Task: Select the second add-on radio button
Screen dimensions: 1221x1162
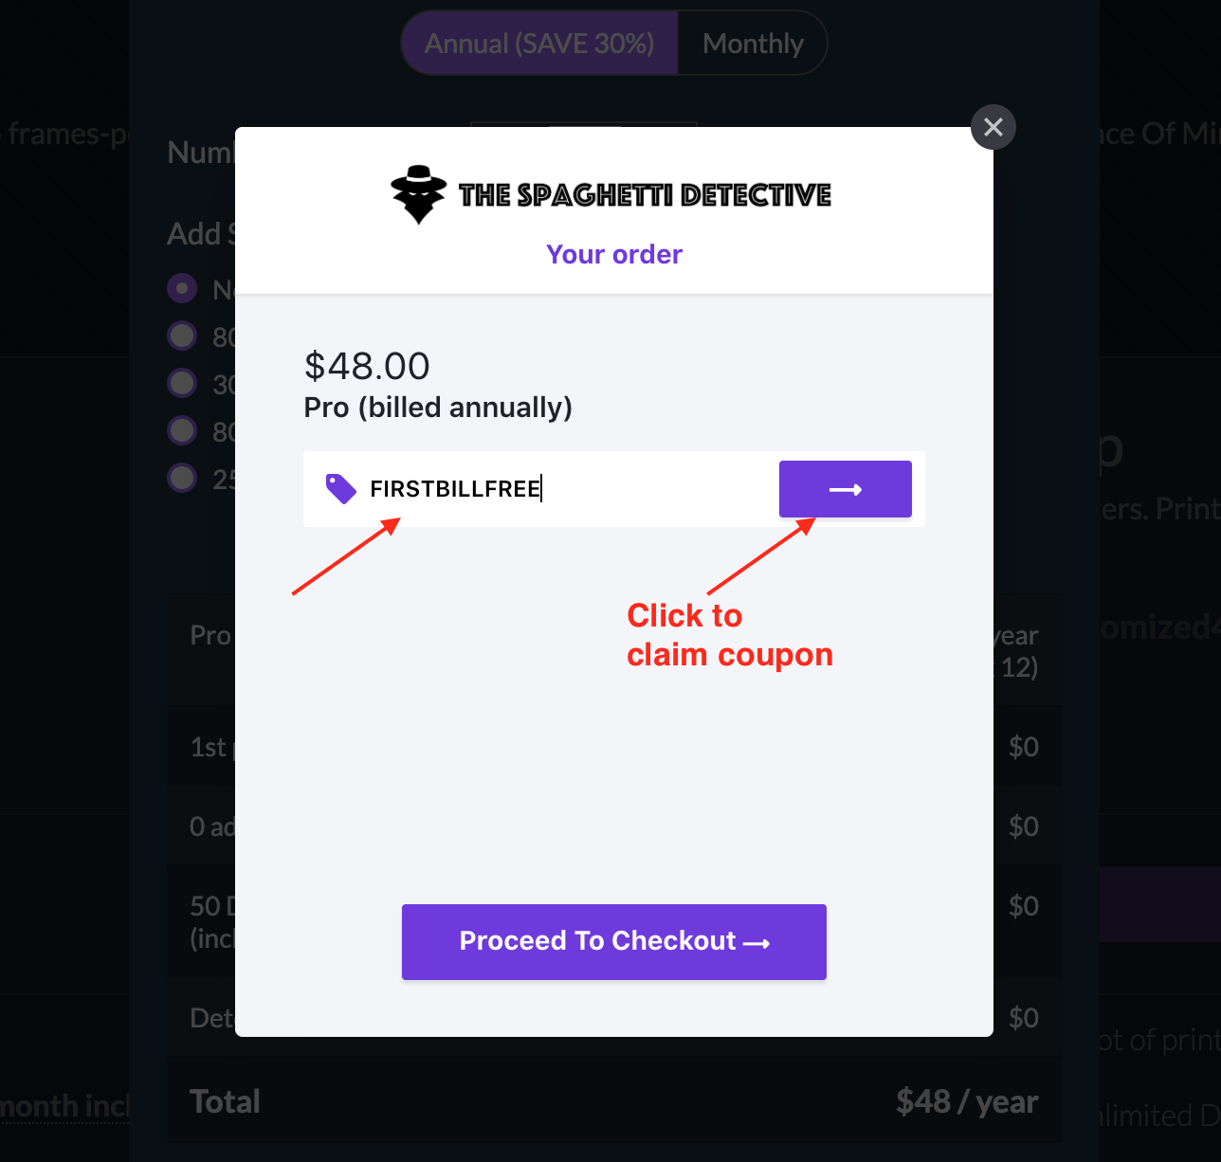Action: [x=182, y=336]
